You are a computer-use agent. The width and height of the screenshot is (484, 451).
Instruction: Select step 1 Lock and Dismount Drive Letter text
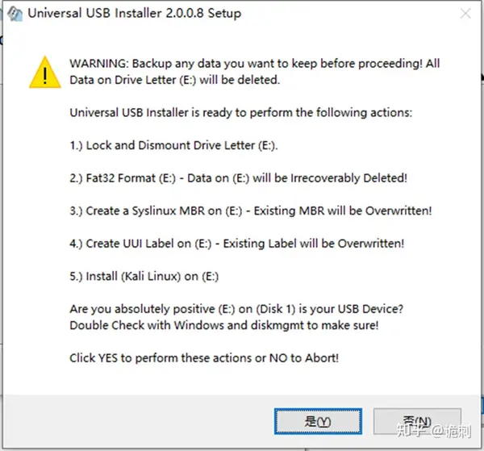click(173, 145)
